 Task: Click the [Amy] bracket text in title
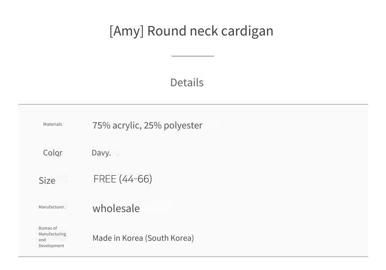[127, 31]
